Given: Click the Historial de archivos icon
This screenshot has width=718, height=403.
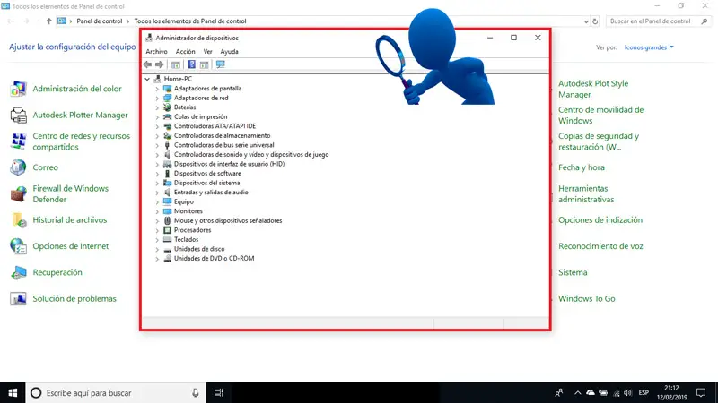Looking at the screenshot, I should tap(18, 219).
